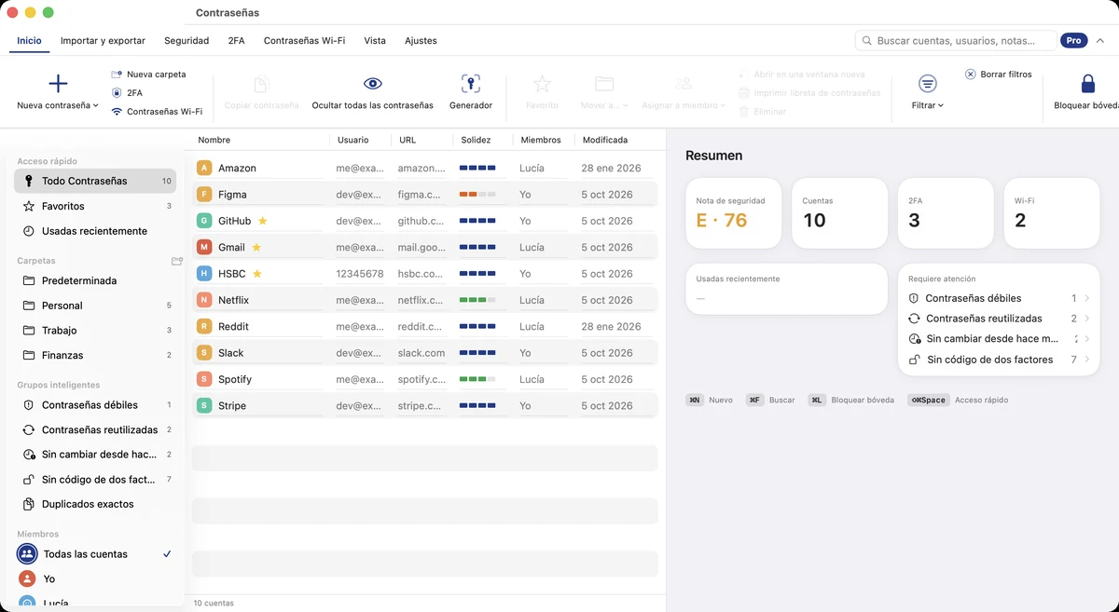
Task: Focus the Buscar cuentas search field
Action: pyautogui.click(x=956, y=41)
